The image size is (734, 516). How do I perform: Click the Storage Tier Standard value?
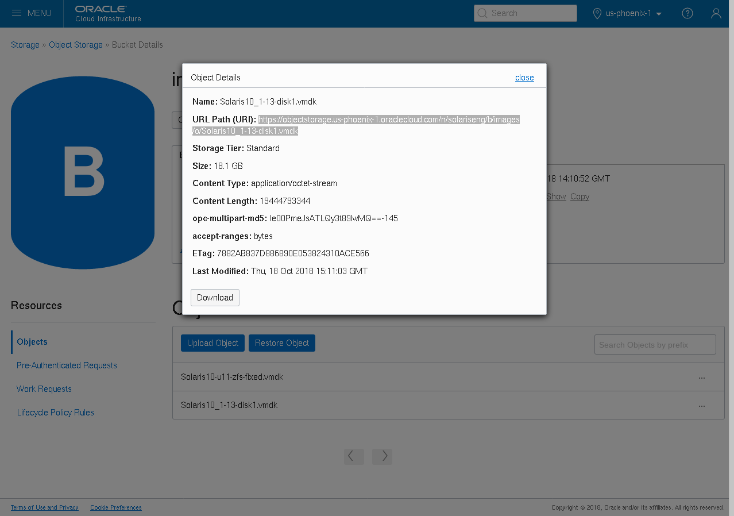[x=263, y=148]
